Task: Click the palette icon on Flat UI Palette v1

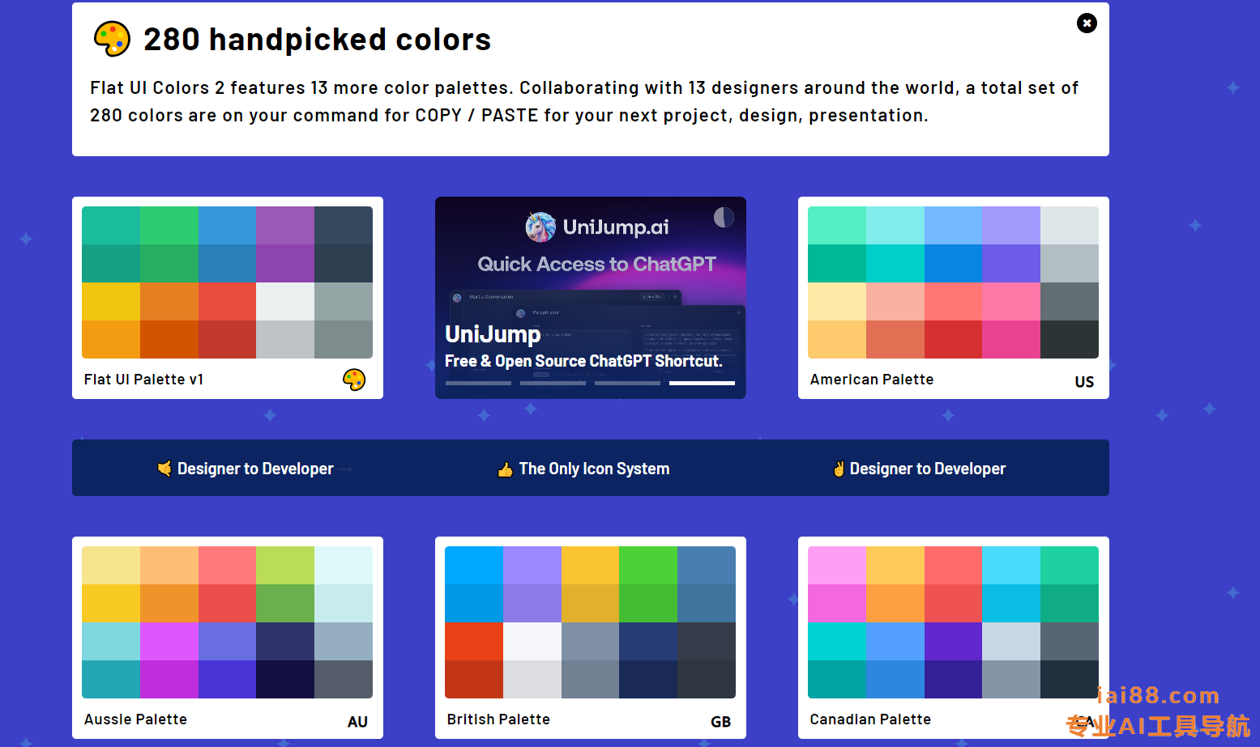Action: tap(354, 380)
